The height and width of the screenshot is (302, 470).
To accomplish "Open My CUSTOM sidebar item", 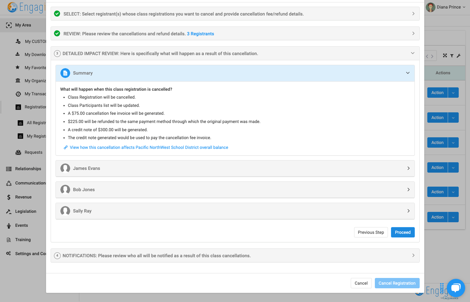I will (x=30, y=41).
